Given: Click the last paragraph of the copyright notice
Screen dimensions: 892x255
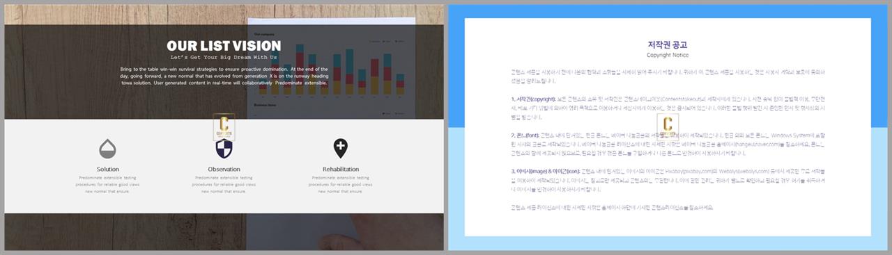Looking at the screenshot, I should point(612,207).
